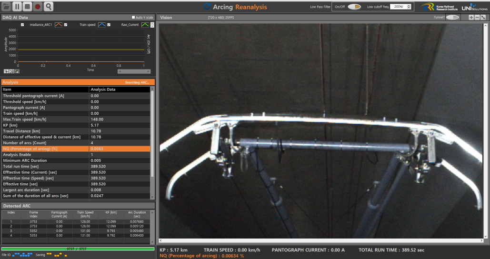Open the green Raw_Current plot style swatch

[145, 25]
